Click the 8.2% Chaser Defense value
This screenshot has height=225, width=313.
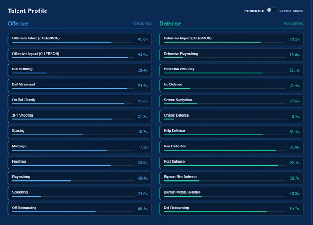[x=296, y=117]
